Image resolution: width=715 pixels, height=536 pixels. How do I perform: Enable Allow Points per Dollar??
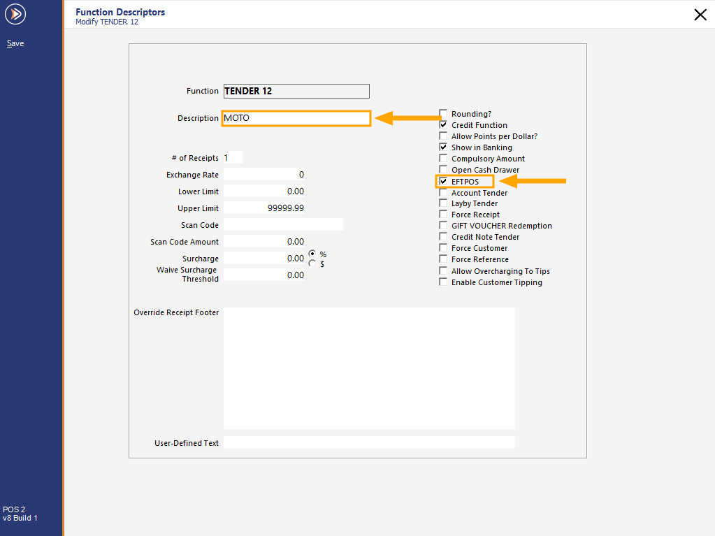pos(443,136)
